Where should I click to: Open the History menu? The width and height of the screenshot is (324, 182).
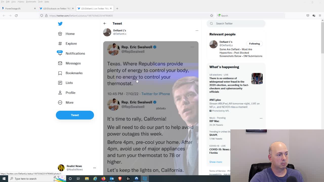click(x=21, y=2)
